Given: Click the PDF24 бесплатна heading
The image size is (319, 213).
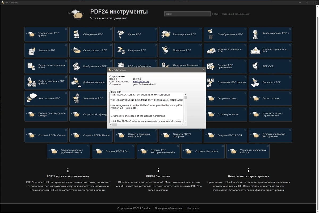Looking at the screenshot, I should point(158,176).
